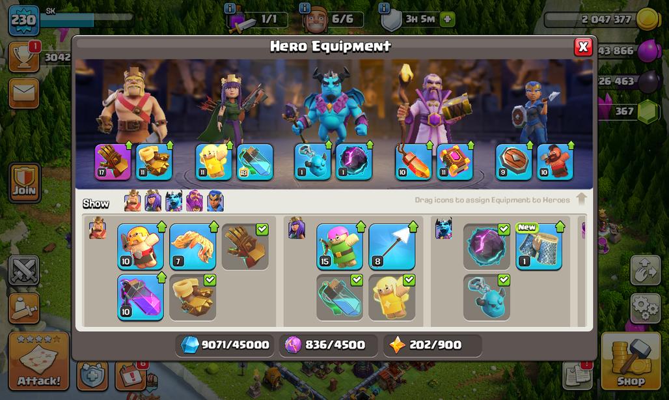Open the settings gears icon

pyautogui.click(x=646, y=307)
